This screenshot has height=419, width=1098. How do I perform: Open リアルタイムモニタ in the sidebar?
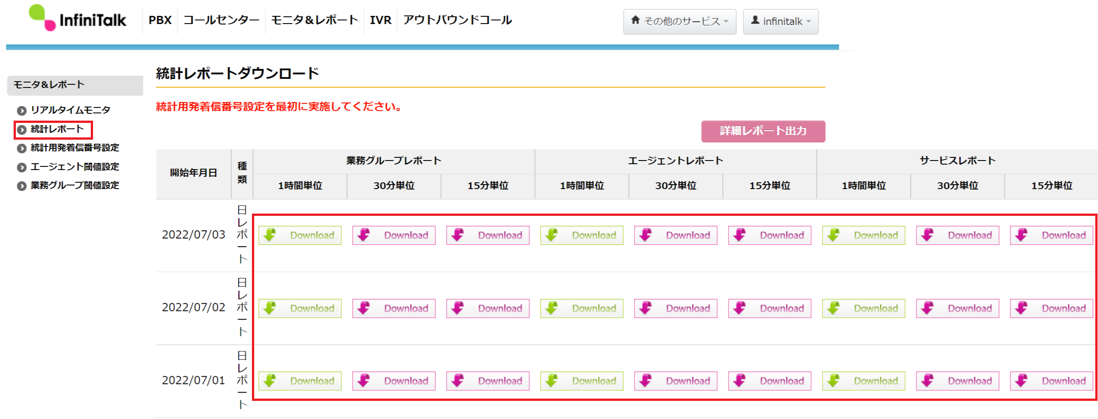[70, 110]
